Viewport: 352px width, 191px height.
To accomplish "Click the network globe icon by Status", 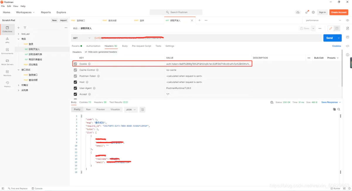I will click(x=272, y=102).
